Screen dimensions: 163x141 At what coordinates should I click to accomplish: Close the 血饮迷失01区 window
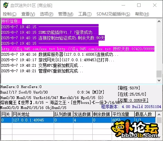(155, 5)
